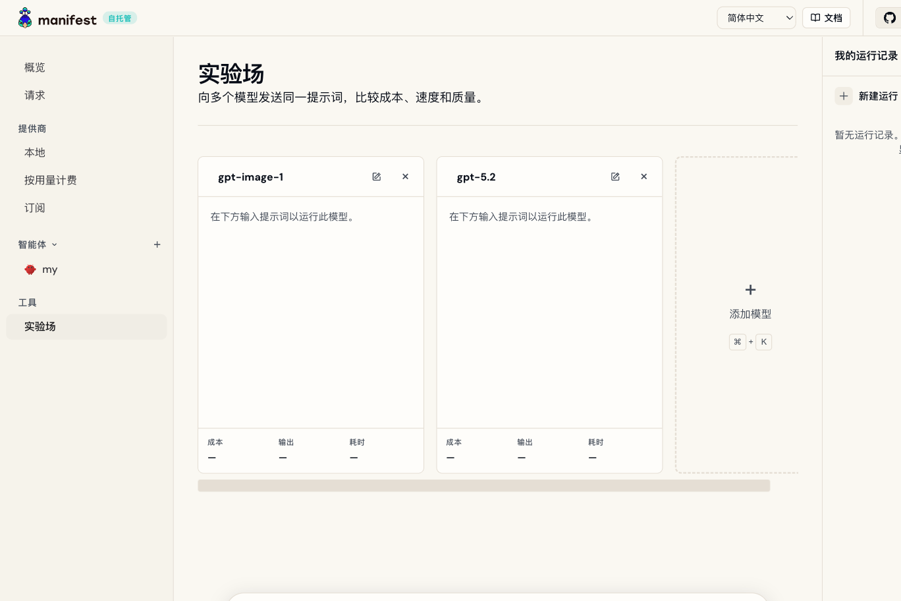Click the manifest logo icon
The height and width of the screenshot is (601, 901).
25,18
